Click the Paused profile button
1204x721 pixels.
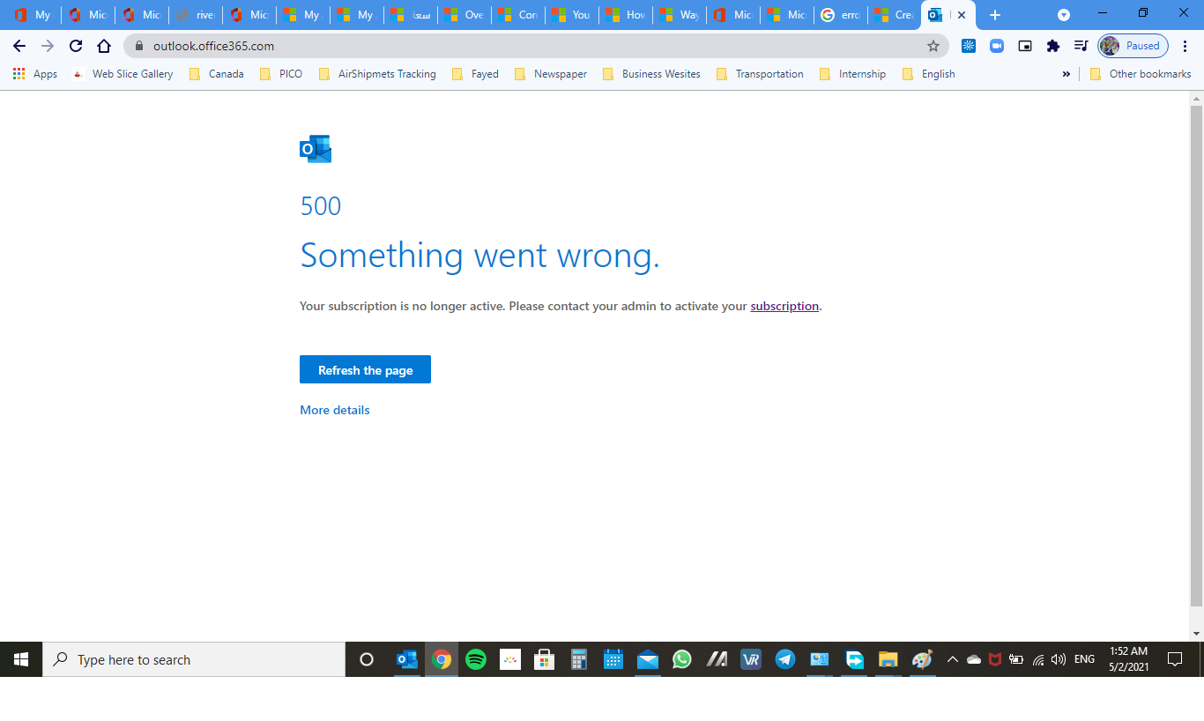click(1133, 46)
